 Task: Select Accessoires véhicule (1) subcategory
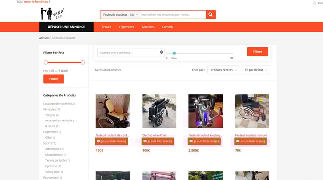61,120
